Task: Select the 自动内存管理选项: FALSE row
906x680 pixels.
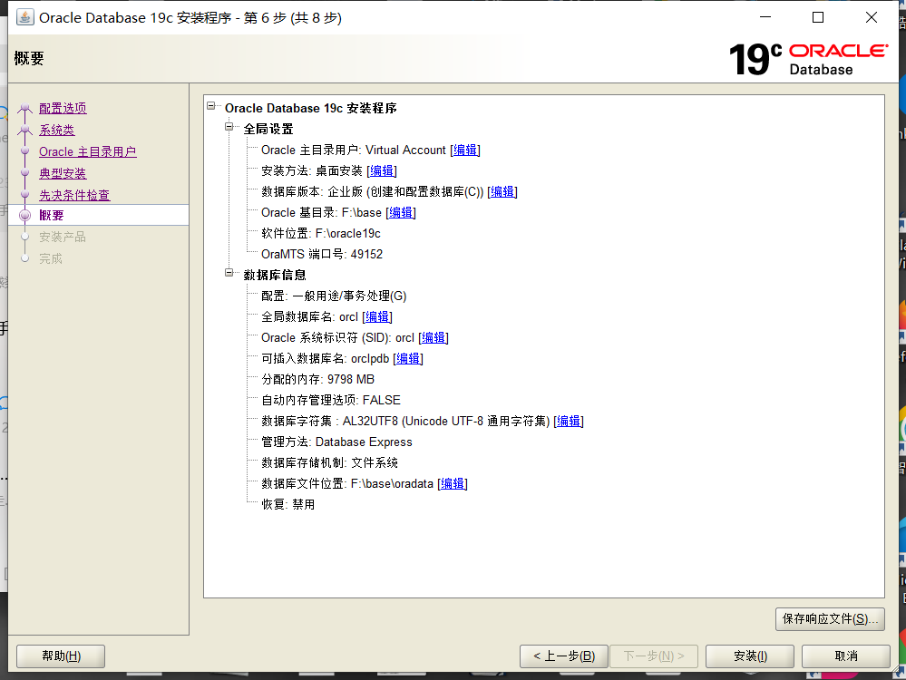Action: coord(330,401)
